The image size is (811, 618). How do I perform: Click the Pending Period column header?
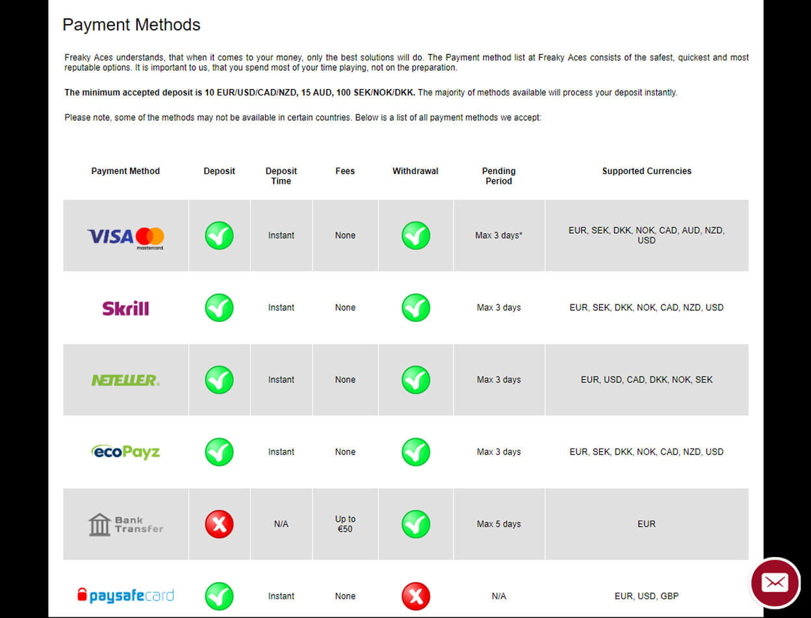pos(499,176)
